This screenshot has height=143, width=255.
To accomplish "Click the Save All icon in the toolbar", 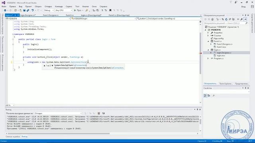I will coord(28,10).
